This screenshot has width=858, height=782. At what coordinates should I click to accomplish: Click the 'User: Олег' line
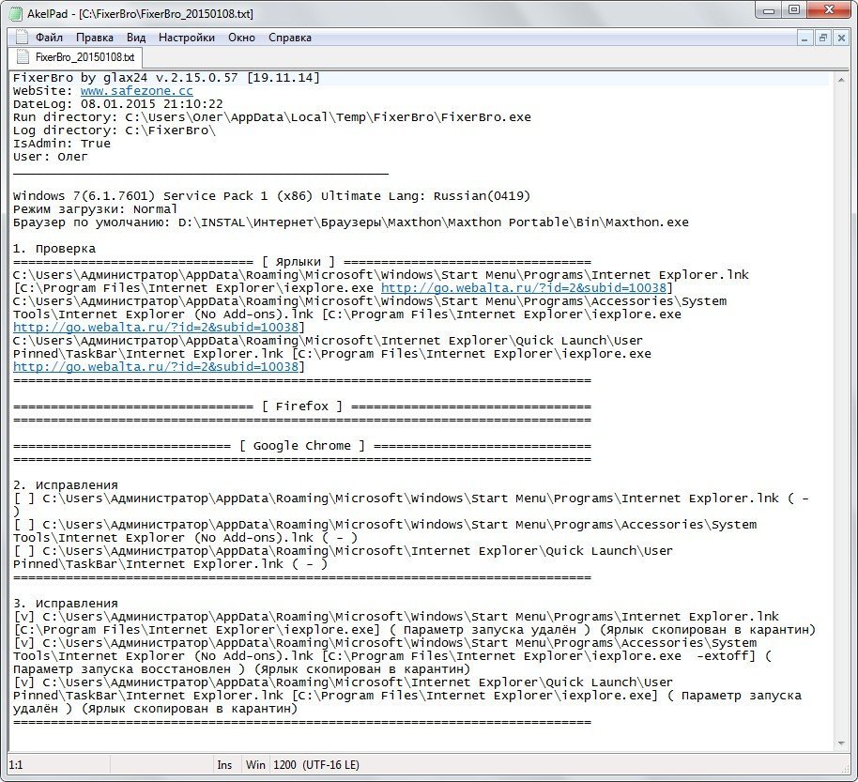51,157
